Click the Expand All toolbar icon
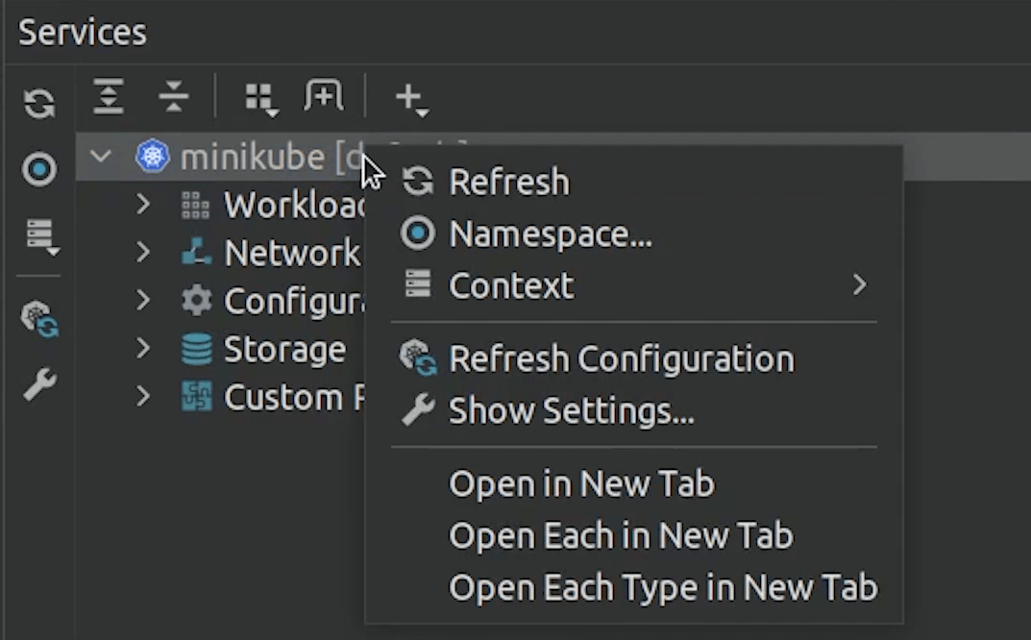This screenshot has width=1031, height=640. pyautogui.click(x=109, y=97)
